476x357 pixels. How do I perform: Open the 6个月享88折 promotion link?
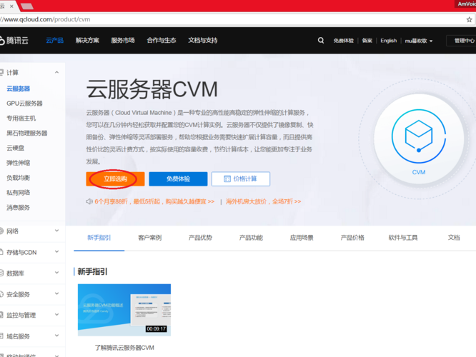(x=154, y=201)
